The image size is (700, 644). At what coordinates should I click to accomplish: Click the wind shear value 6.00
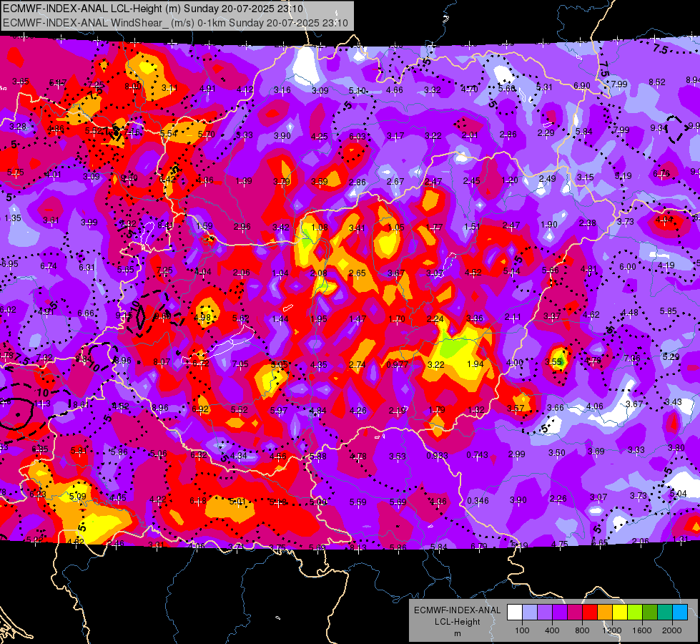point(627,267)
